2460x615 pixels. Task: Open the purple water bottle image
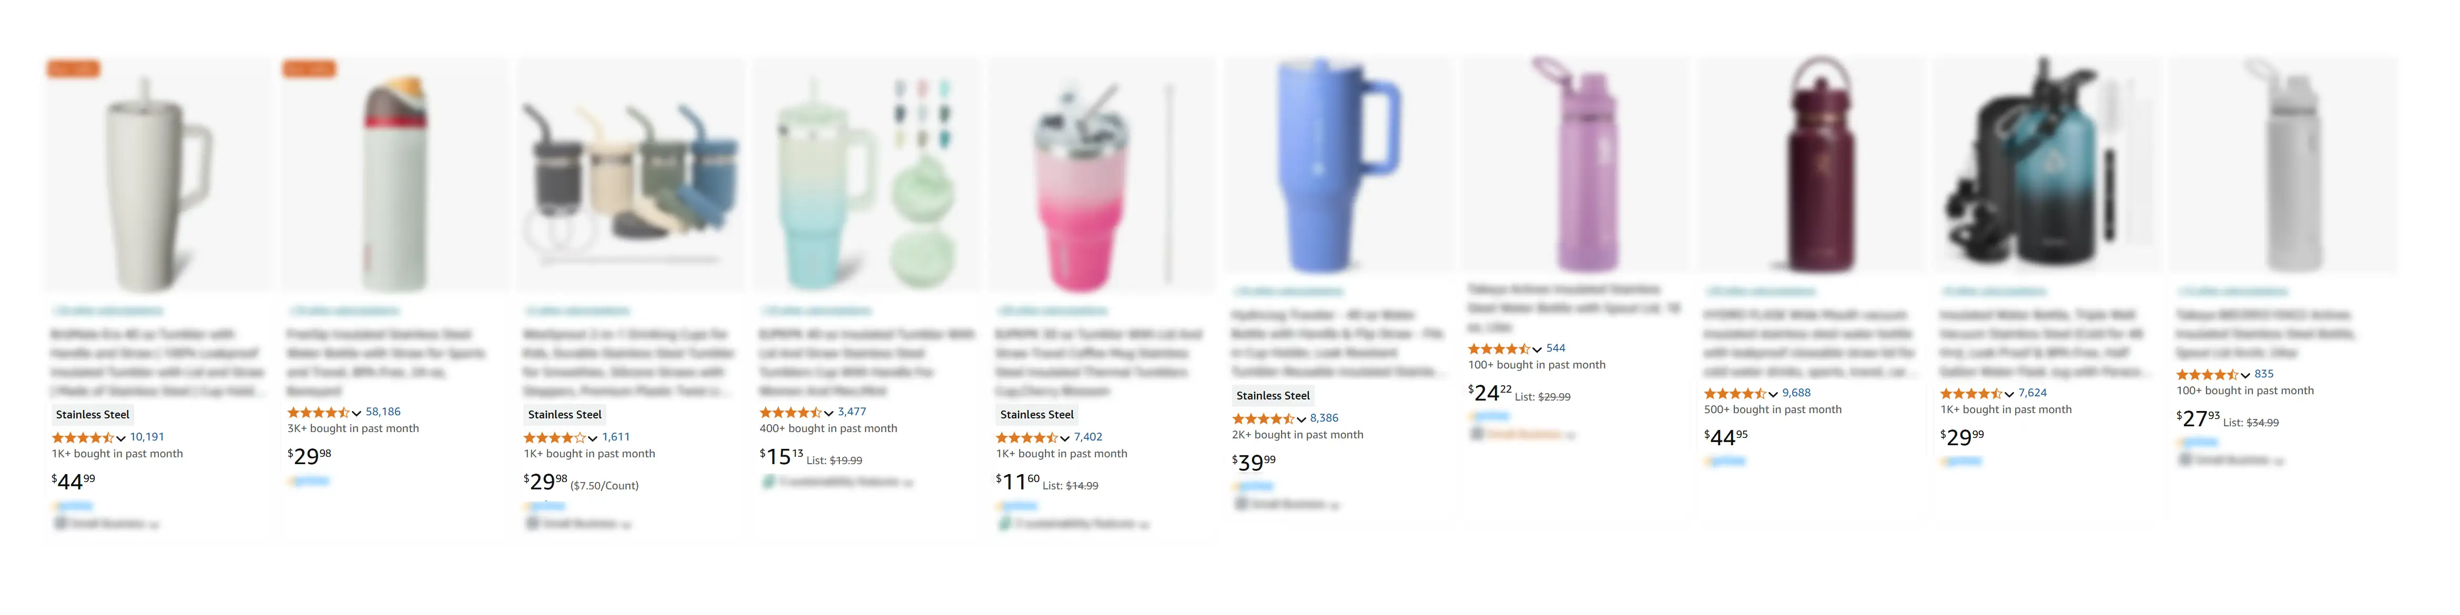click(1574, 164)
